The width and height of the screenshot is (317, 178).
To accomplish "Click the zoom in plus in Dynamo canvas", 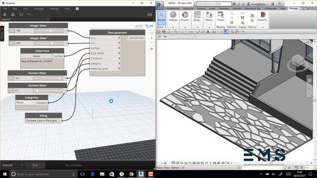I will coord(152,38).
